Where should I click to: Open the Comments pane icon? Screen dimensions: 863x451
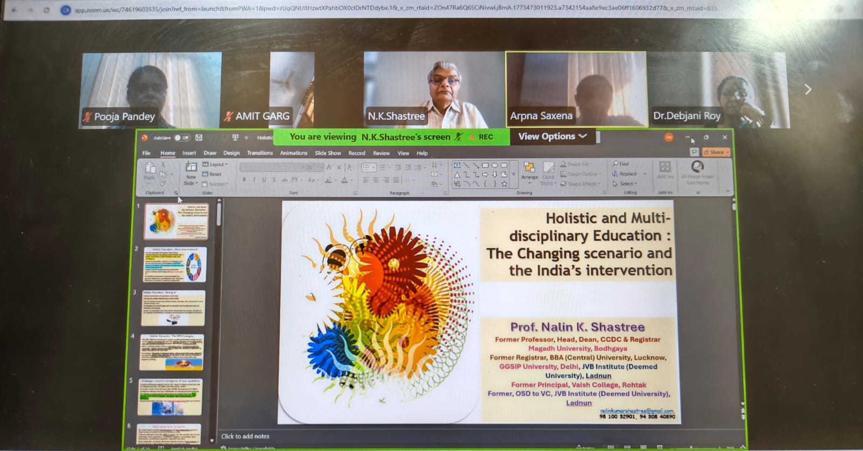694,152
